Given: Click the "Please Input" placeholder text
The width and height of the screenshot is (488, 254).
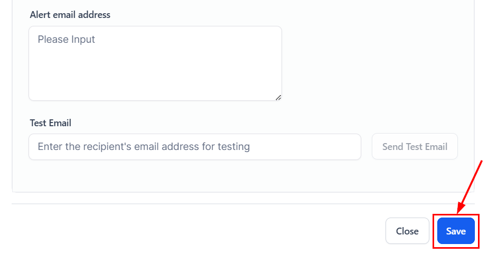Looking at the screenshot, I should [67, 40].
